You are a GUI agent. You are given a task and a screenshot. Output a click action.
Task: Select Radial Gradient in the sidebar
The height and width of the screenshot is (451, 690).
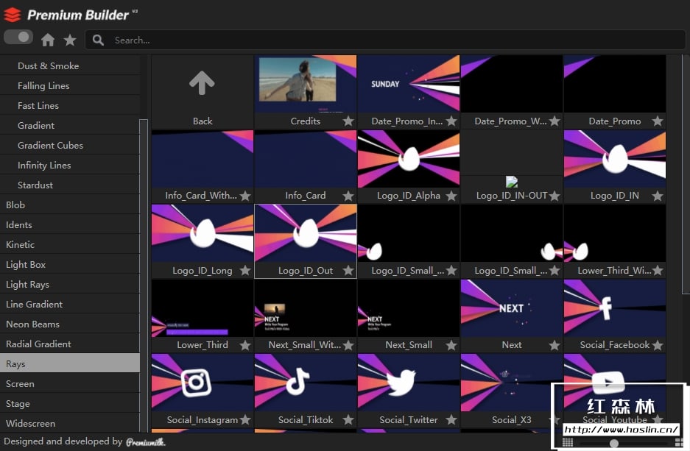click(38, 344)
